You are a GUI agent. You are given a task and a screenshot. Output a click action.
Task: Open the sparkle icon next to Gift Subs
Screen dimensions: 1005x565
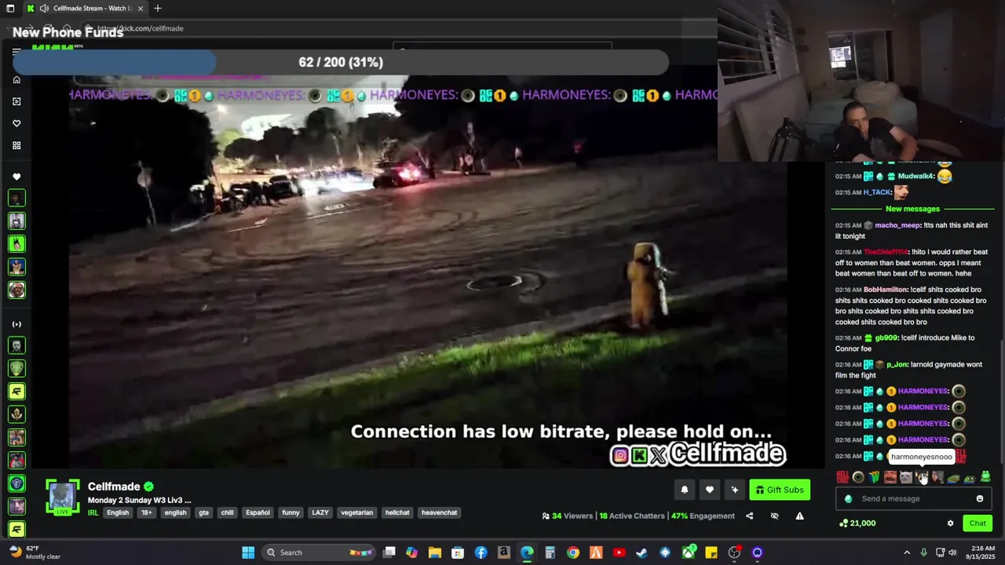click(x=734, y=490)
